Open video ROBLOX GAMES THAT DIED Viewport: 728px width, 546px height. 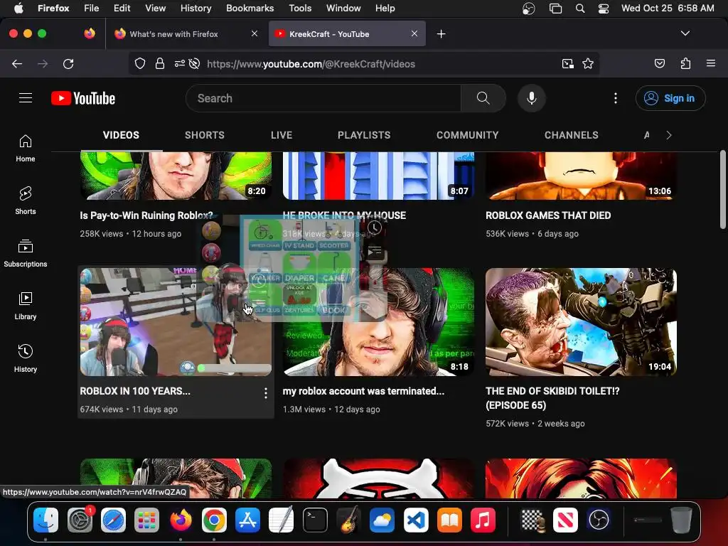click(x=548, y=215)
